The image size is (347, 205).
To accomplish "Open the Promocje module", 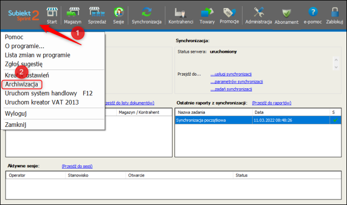I will click(x=229, y=15).
